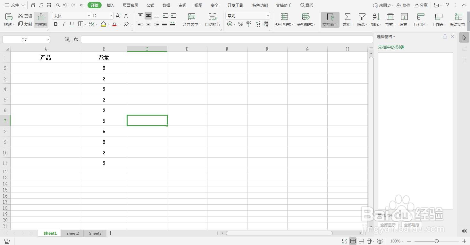Click the zoom slider handle
This screenshot has width=470, height=245.
coord(437,241)
